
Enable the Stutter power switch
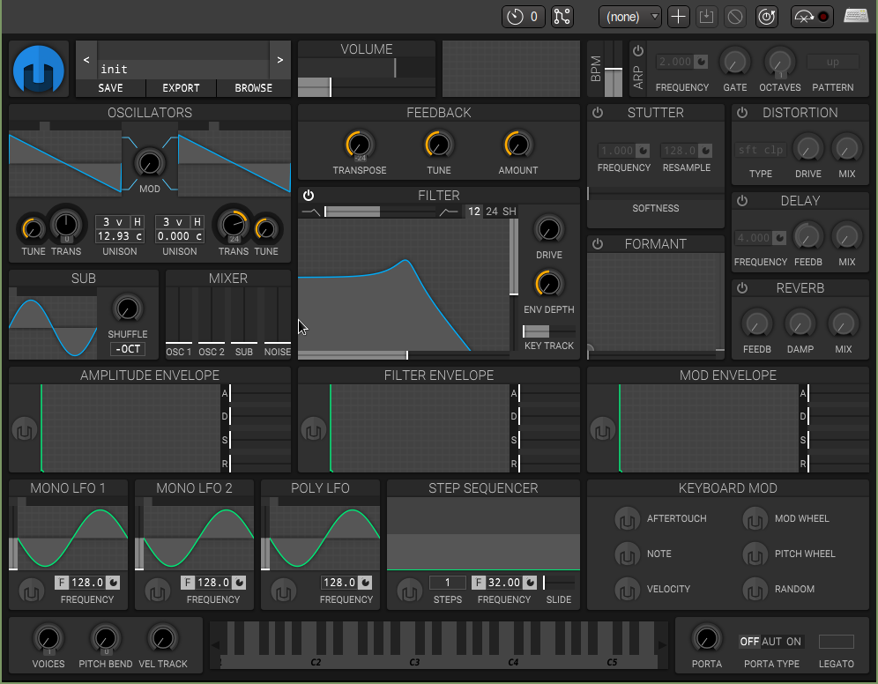[x=598, y=113]
